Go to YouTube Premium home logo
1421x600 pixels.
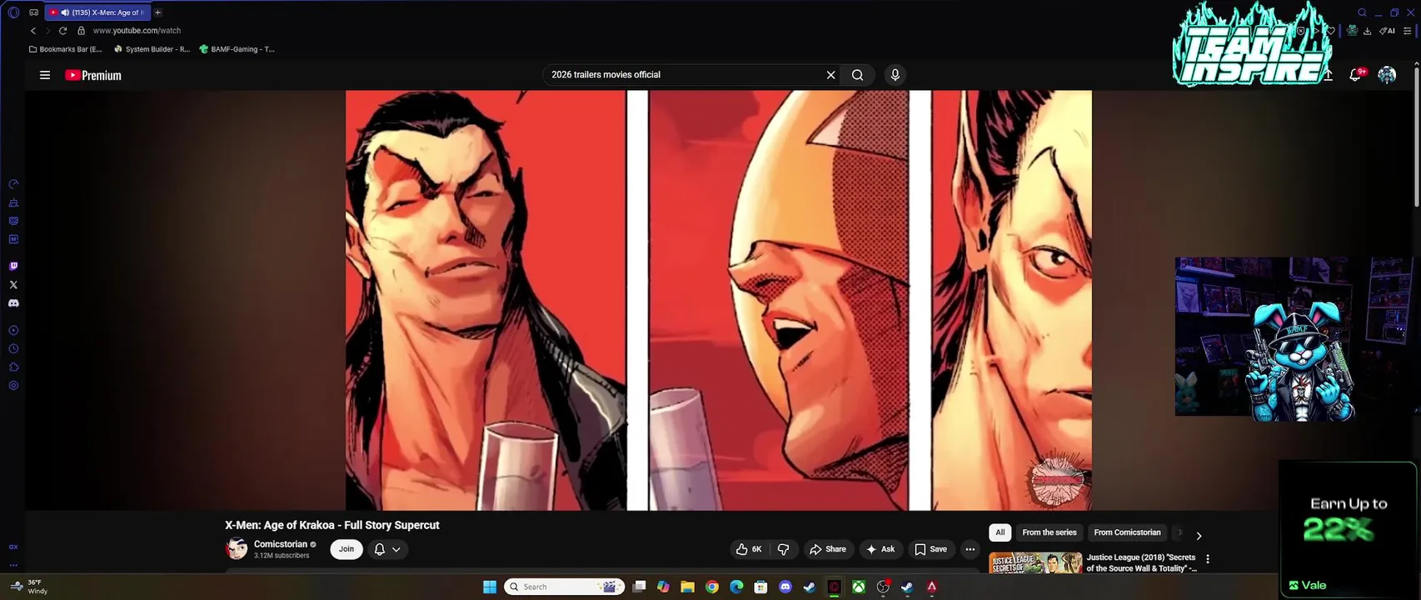click(93, 75)
